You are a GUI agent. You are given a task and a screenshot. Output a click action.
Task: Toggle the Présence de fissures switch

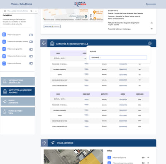coord(31,64)
